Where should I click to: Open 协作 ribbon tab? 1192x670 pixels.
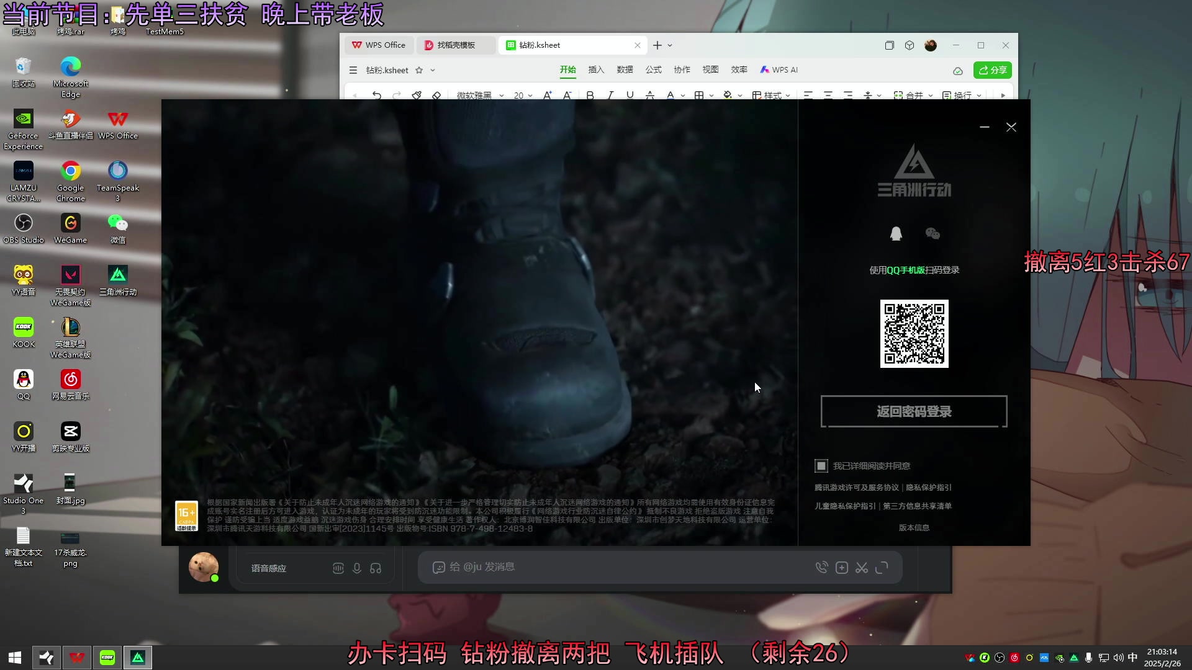click(682, 70)
